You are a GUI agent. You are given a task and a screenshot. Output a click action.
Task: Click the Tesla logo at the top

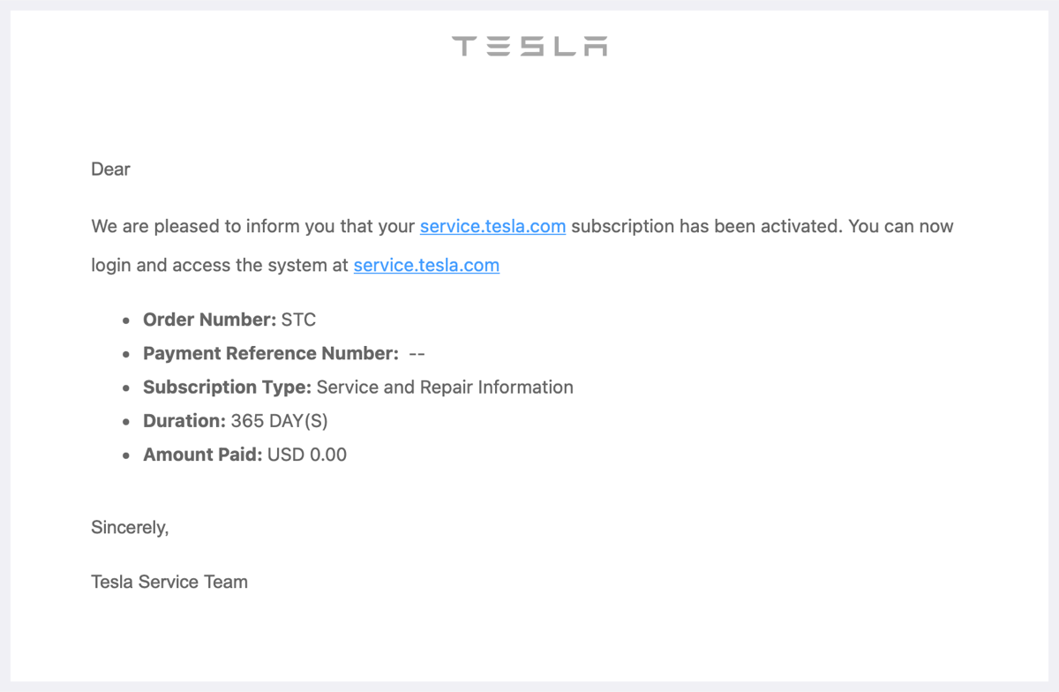(529, 46)
